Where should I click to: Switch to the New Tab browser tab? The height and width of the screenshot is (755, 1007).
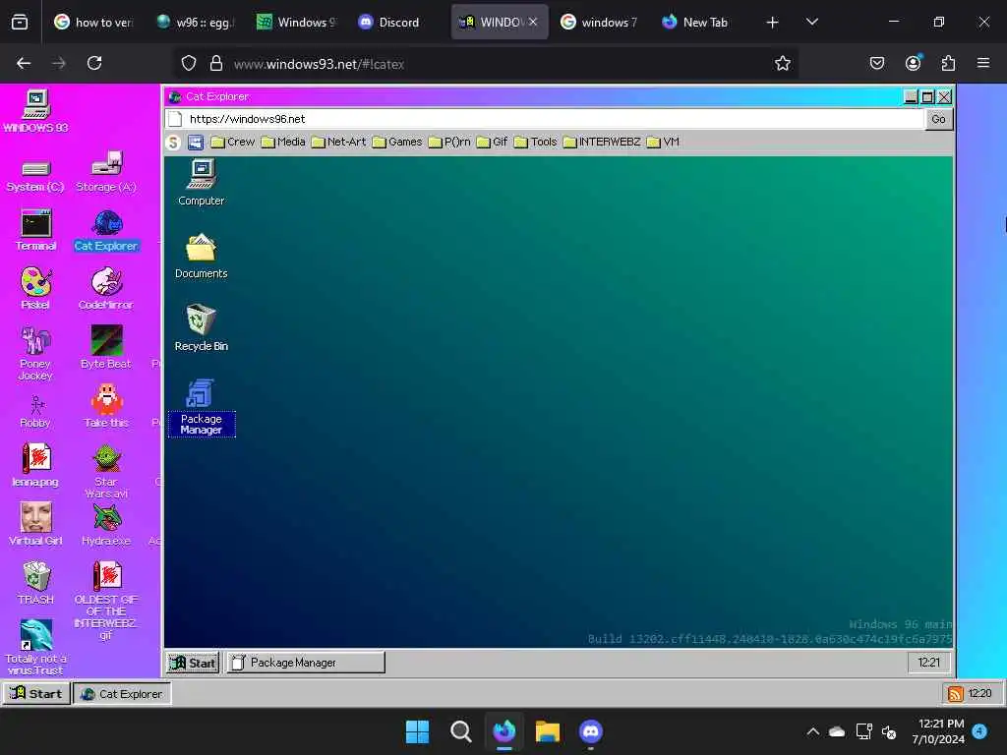(x=695, y=22)
